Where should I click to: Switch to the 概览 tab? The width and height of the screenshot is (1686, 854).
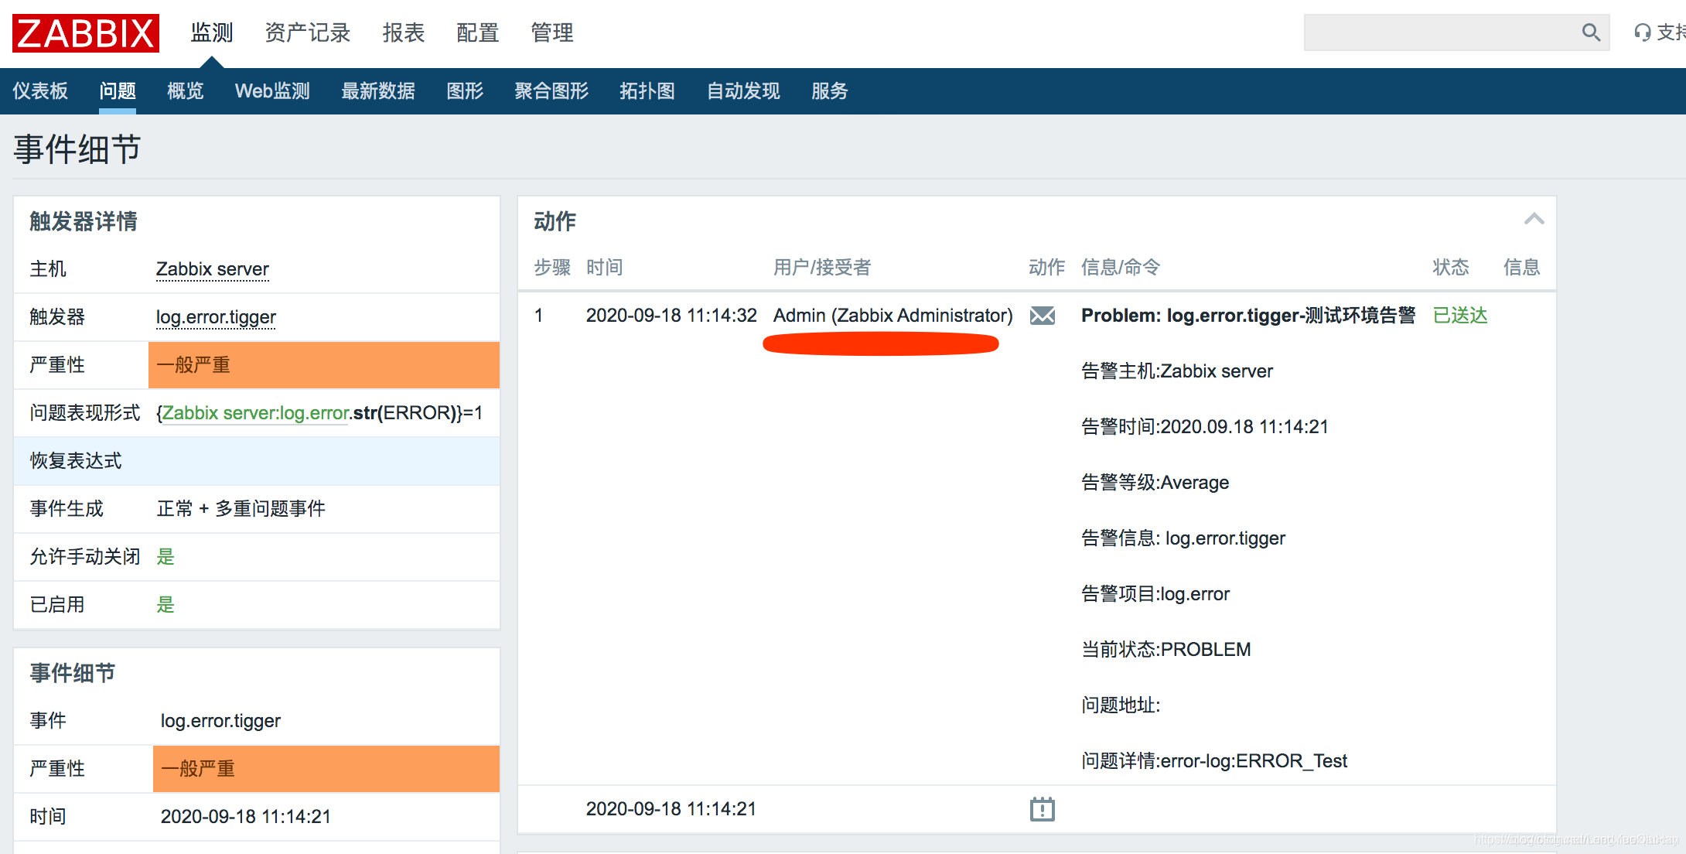186,91
